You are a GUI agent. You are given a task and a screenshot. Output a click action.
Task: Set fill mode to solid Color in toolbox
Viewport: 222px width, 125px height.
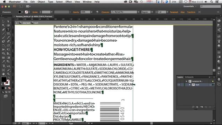3,88
